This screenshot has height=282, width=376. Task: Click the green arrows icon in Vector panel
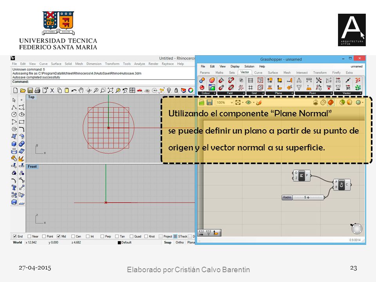tap(358, 87)
